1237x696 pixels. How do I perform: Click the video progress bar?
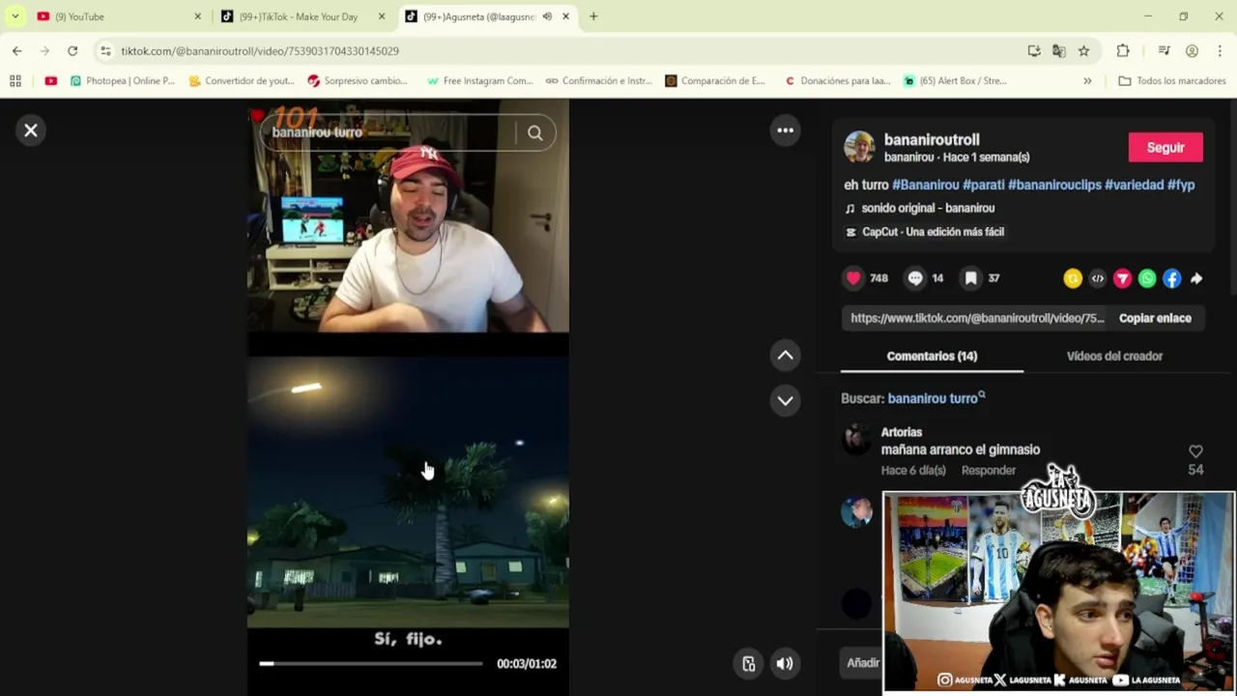pyautogui.click(x=370, y=664)
